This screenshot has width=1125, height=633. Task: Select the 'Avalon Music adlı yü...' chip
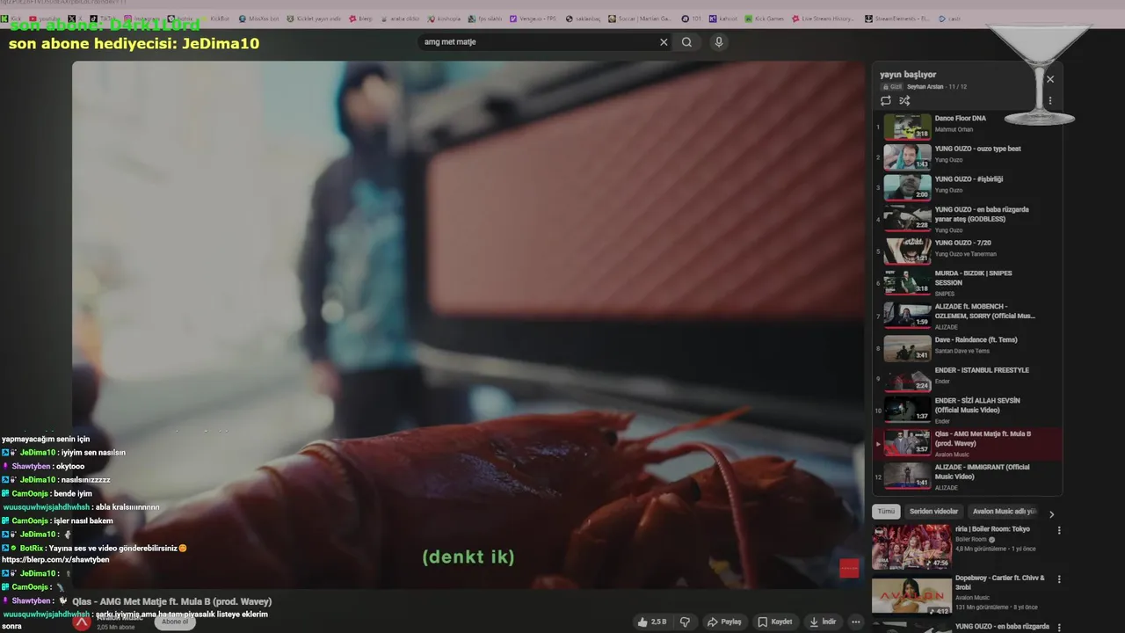click(x=1004, y=512)
